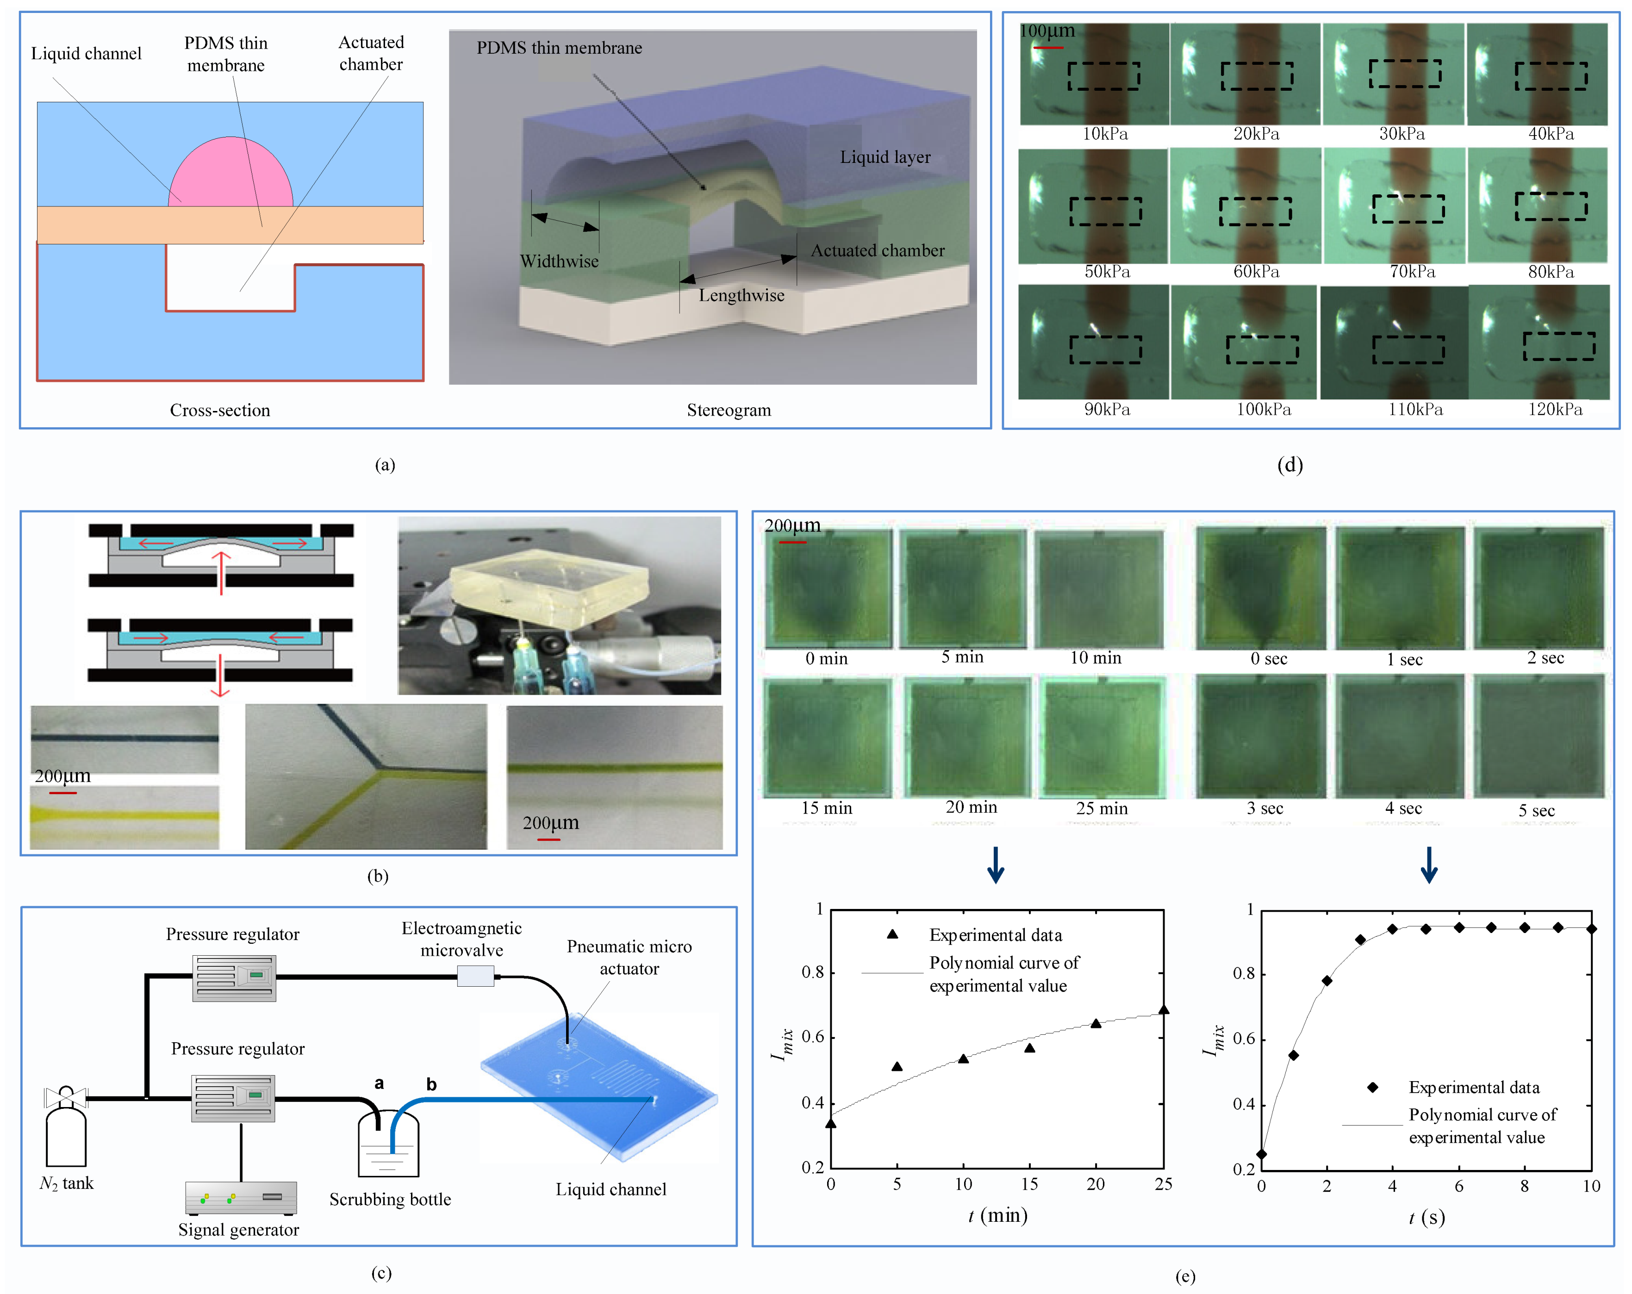Click the actuator device photograph
Screen dimensions: 1632x1294
[x=560, y=605]
